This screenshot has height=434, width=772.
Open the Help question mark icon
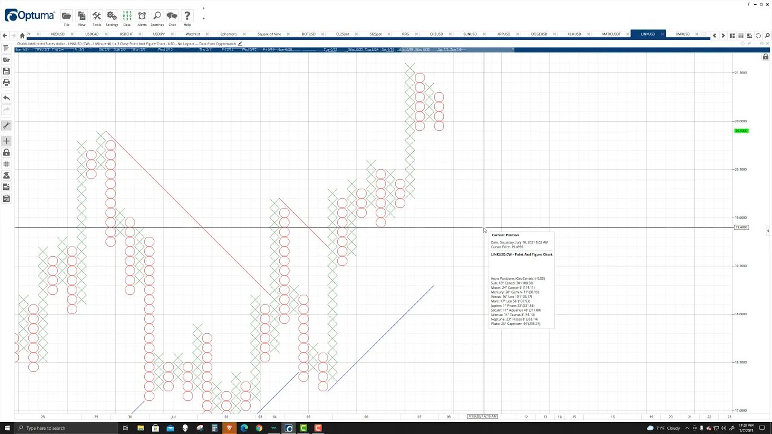(x=187, y=16)
